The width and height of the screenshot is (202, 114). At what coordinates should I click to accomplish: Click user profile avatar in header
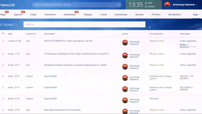167,4
